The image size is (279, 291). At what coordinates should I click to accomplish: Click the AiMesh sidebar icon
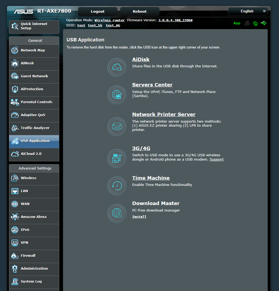point(15,63)
